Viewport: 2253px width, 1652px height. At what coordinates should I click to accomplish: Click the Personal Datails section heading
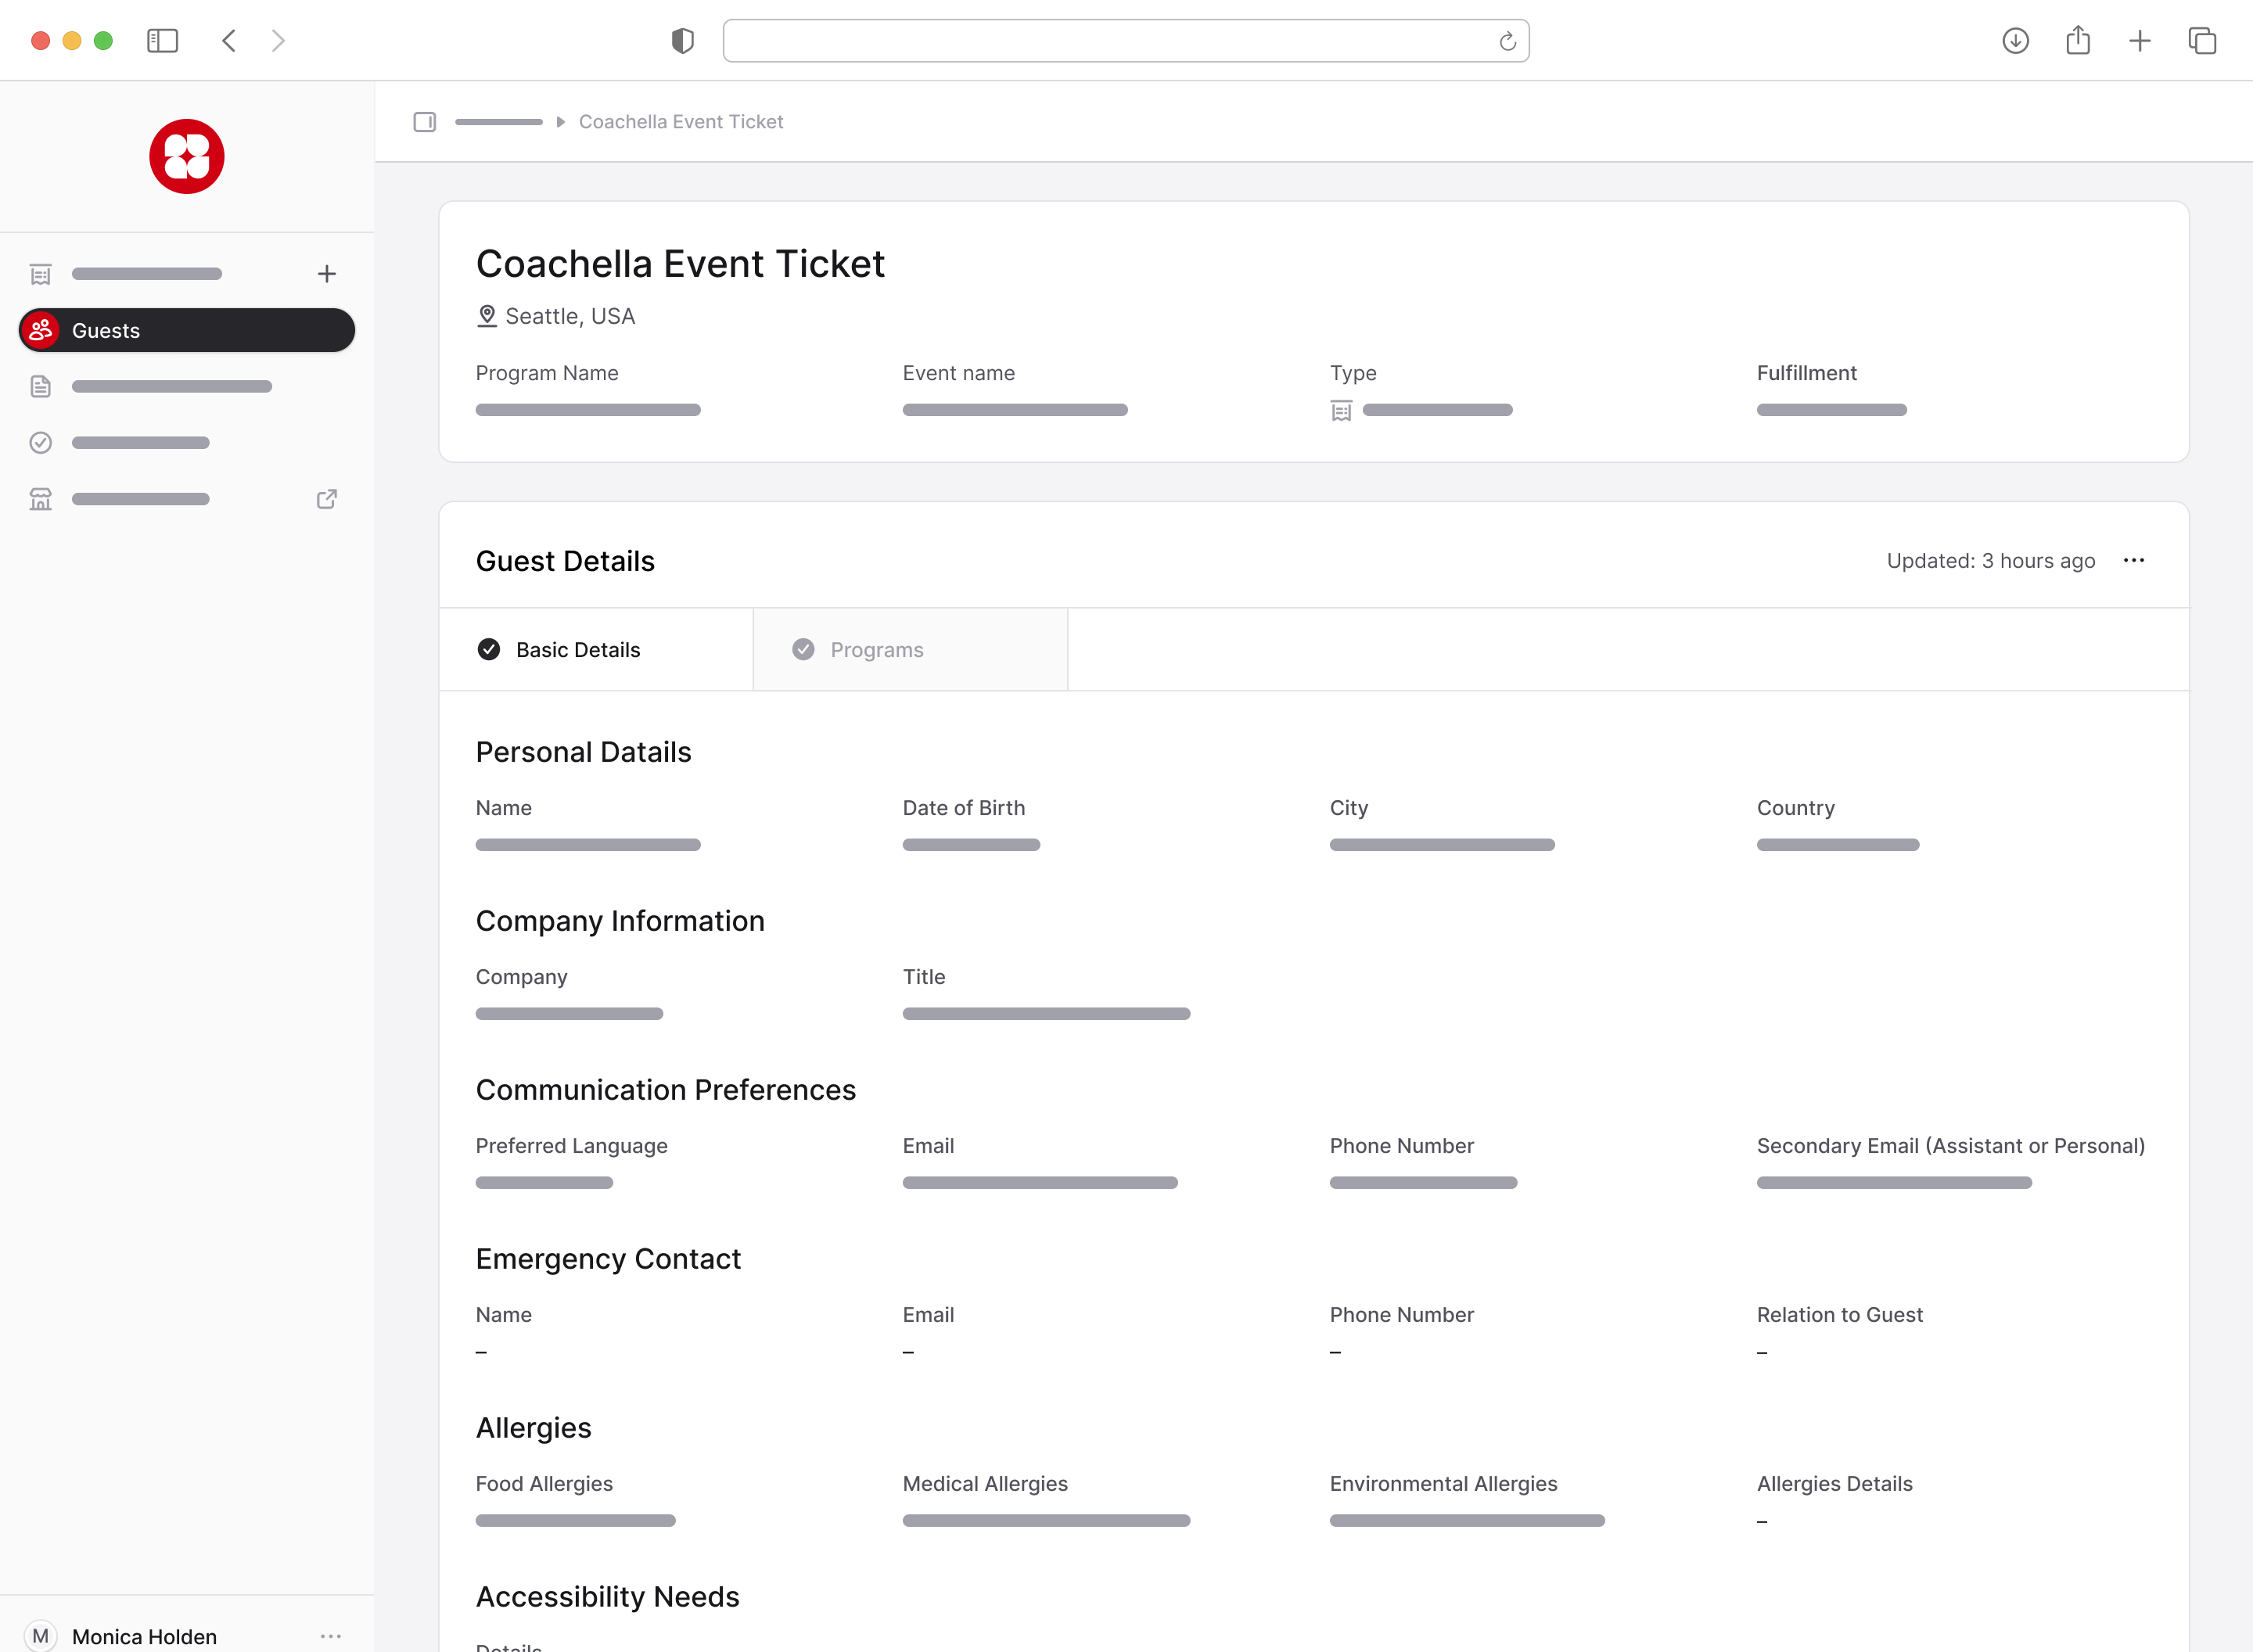coord(583,752)
